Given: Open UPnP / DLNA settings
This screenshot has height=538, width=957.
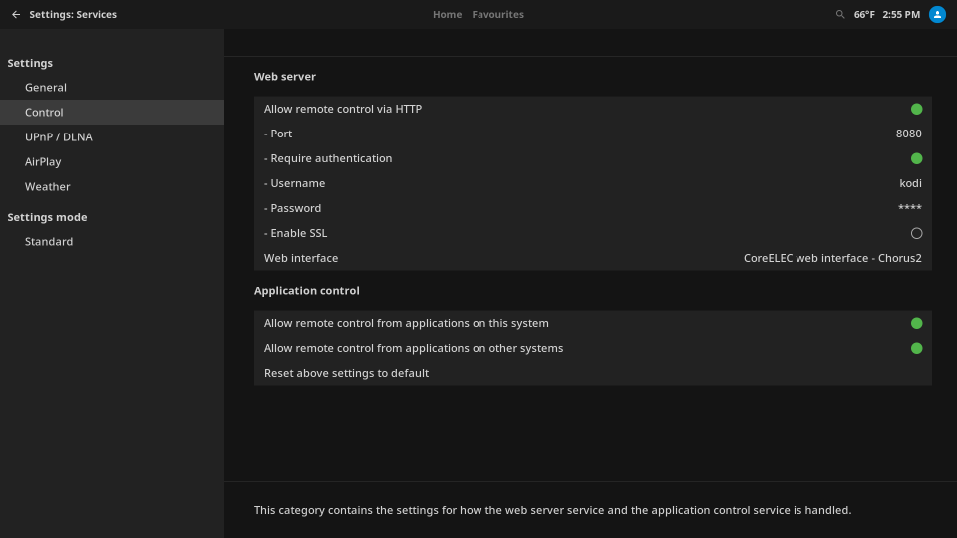Looking at the screenshot, I should click(x=59, y=137).
